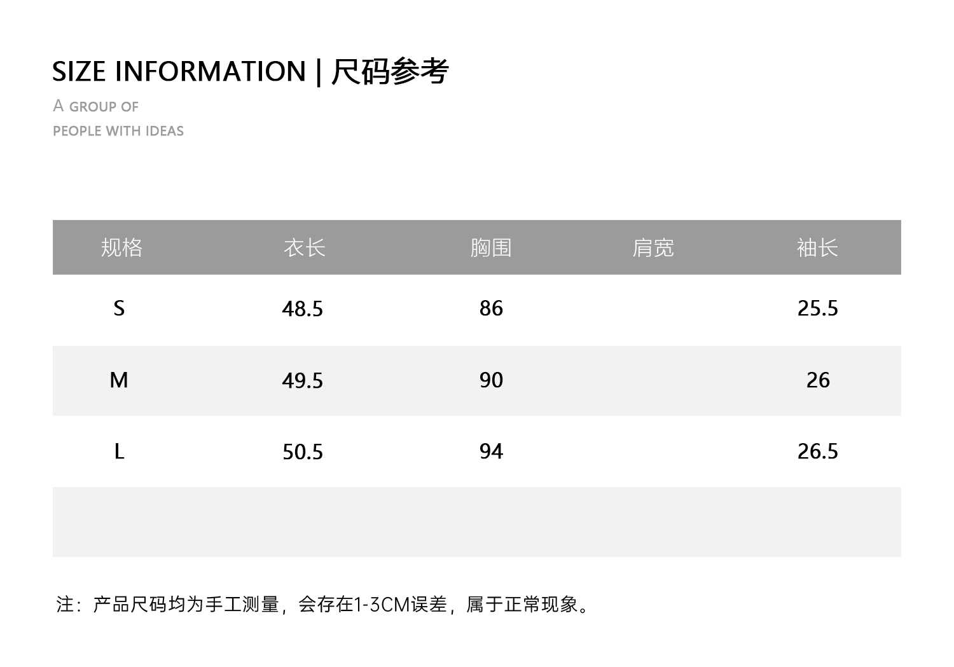
Task: Click the L size row label
Action: click(119, 451)
